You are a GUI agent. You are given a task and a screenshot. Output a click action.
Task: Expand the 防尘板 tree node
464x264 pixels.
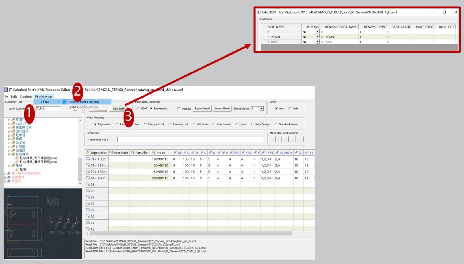pyautogui.click(x=9, y=143)
